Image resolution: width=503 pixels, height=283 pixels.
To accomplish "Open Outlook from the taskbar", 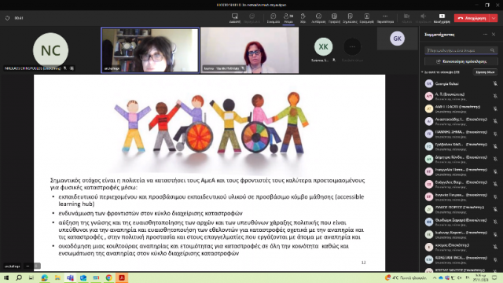I will pyautogui.click(x=83, y=277).
